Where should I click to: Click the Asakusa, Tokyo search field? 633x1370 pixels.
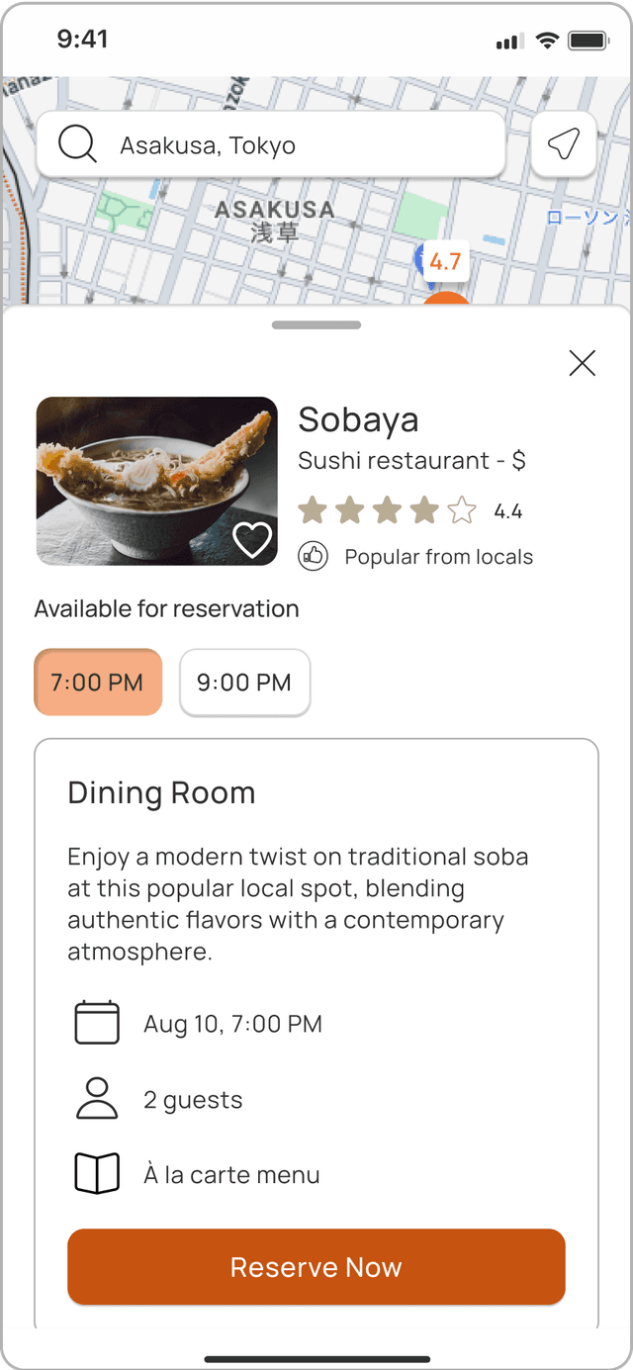tap(271, 144)
